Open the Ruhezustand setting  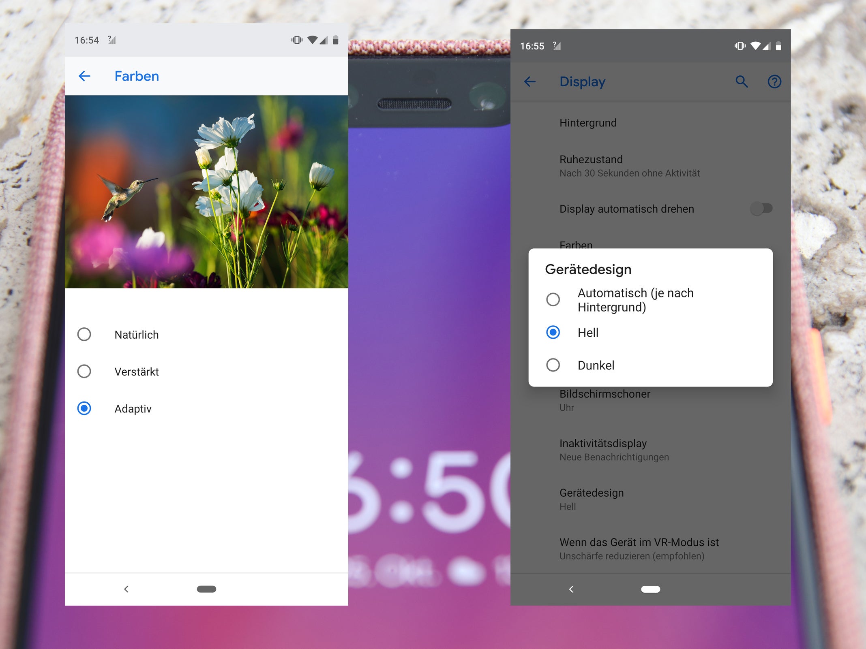[651, 166]
